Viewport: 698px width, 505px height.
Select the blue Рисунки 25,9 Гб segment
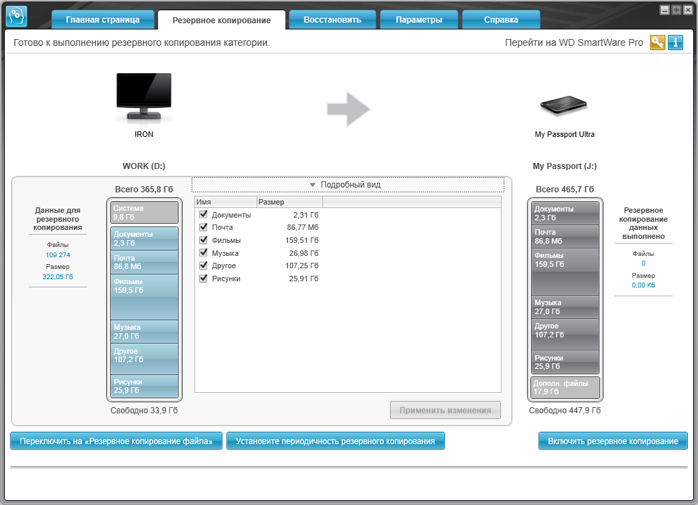click(144, 386)
